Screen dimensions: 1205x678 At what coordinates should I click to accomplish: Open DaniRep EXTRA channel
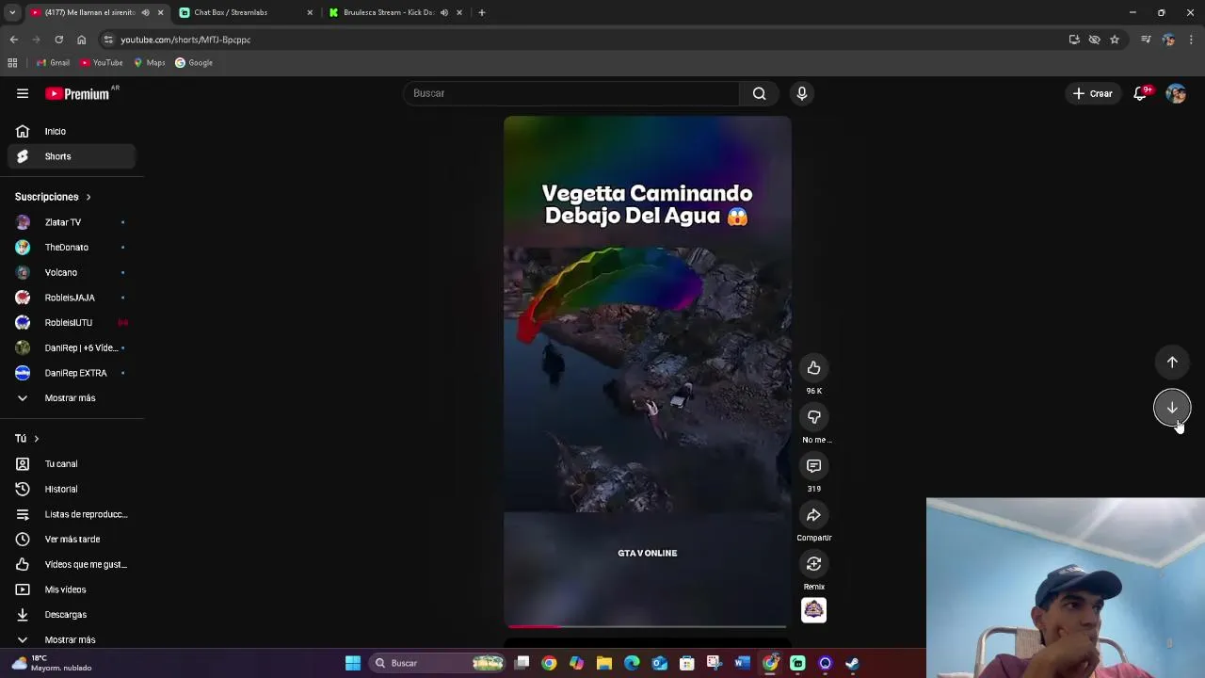click(x=72, y=373)
